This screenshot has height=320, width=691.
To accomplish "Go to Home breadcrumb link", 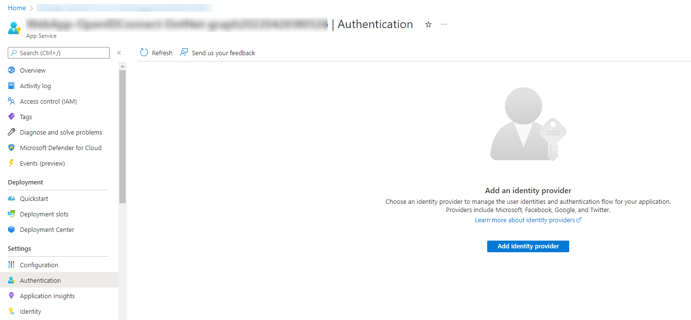I will [x=17, y=8].
